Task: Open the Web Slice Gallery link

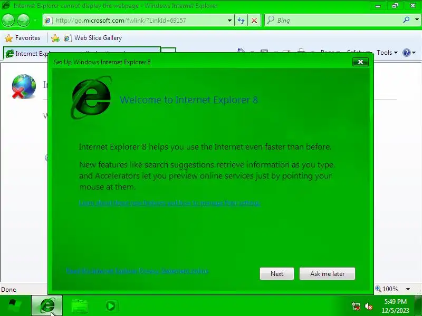Action: [93, 38]
